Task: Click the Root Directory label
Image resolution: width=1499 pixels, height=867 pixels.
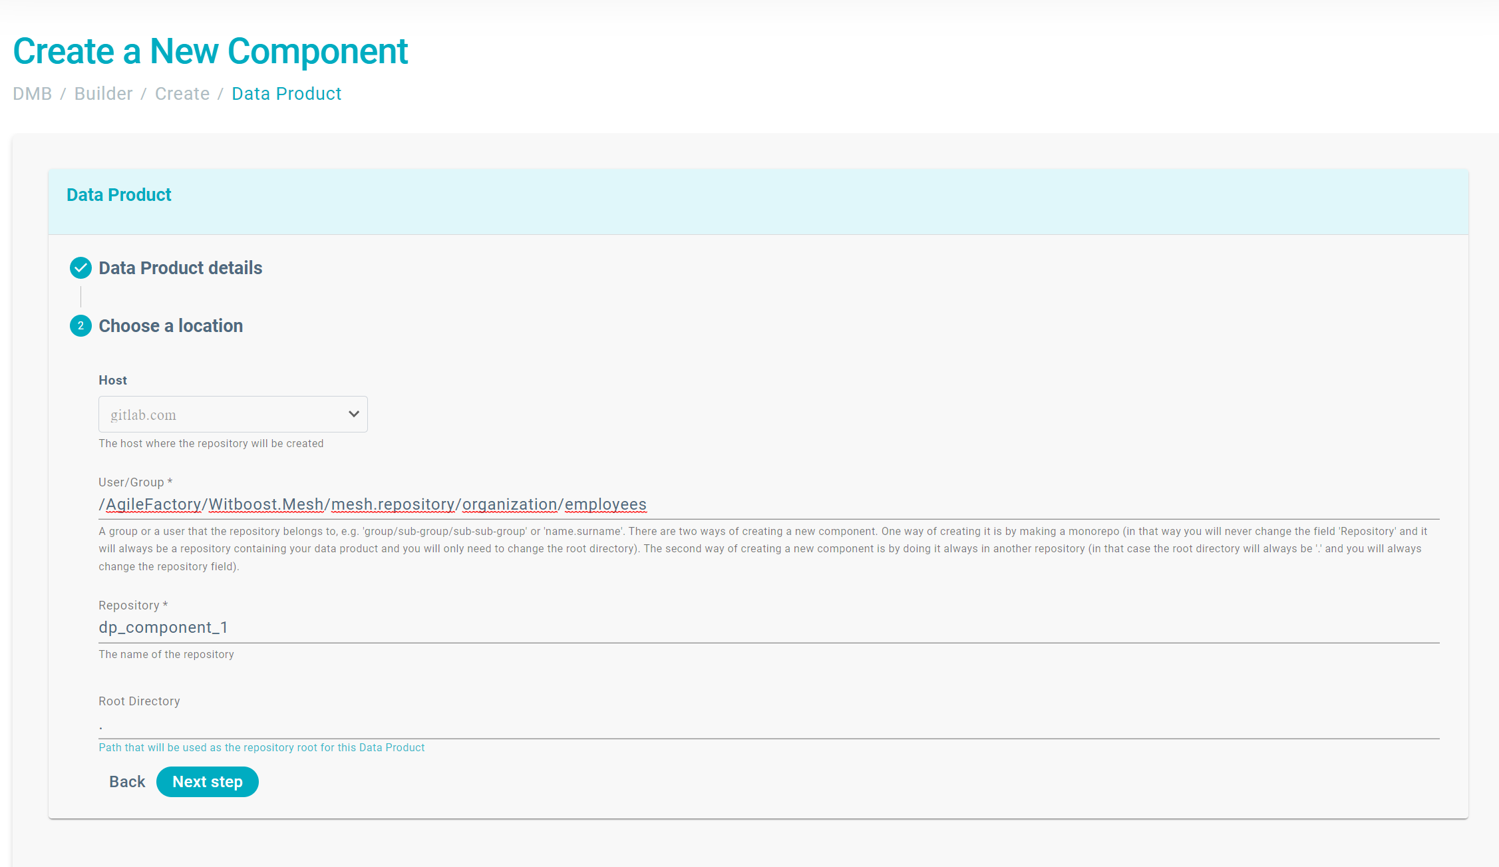Action: (139, 701)
